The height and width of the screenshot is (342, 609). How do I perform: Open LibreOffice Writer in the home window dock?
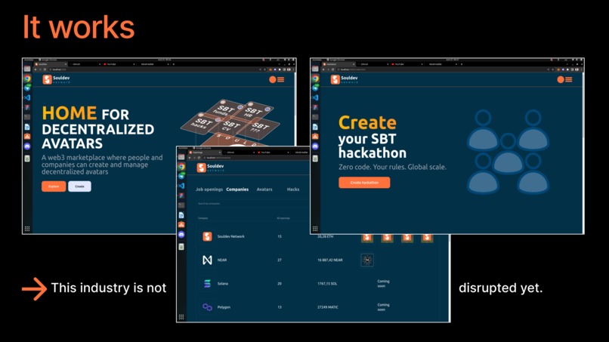click(27, 127)
